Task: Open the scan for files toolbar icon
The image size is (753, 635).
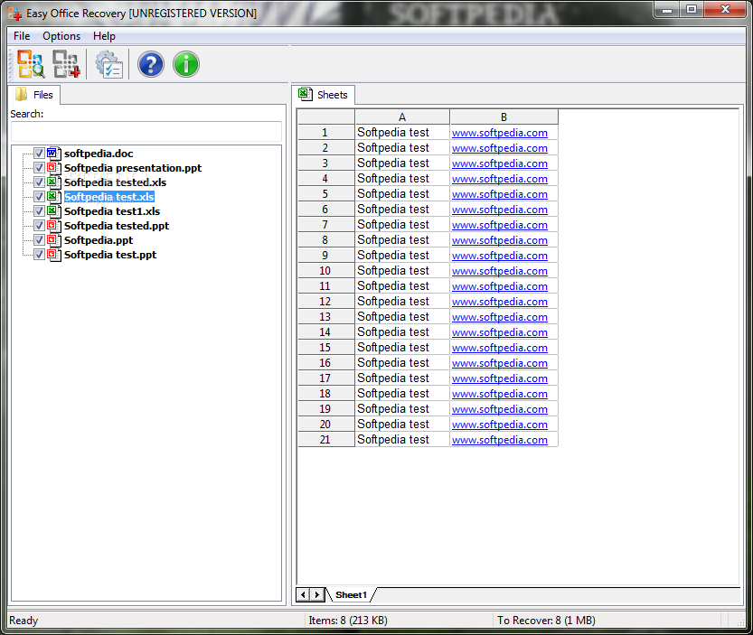Action: [31, 64]
